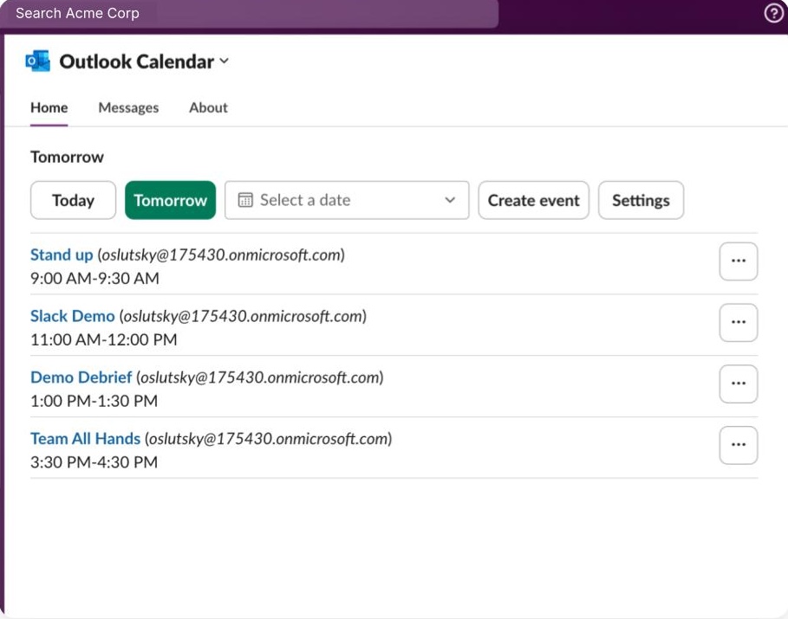Open the help question mark icon
The image size is (788, 619).
point(773,13)
